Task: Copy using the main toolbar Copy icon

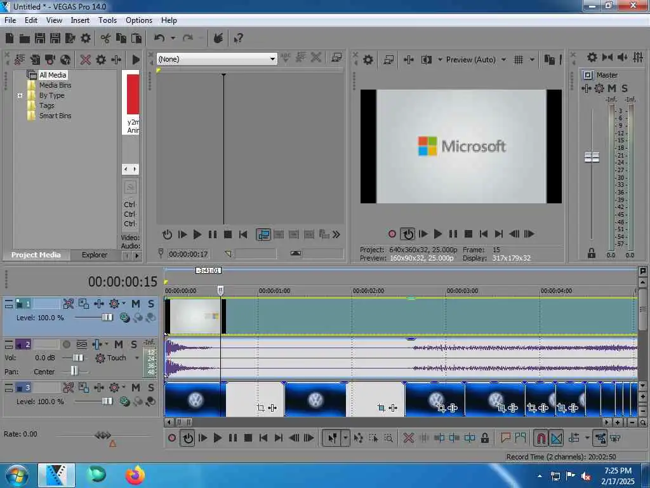Action: pyautogui.click(x=121, y=39)
